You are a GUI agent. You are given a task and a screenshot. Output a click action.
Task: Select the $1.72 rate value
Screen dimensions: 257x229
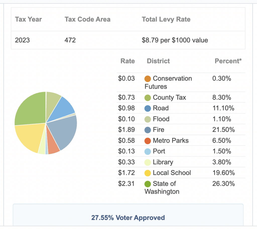click(126, 173)
